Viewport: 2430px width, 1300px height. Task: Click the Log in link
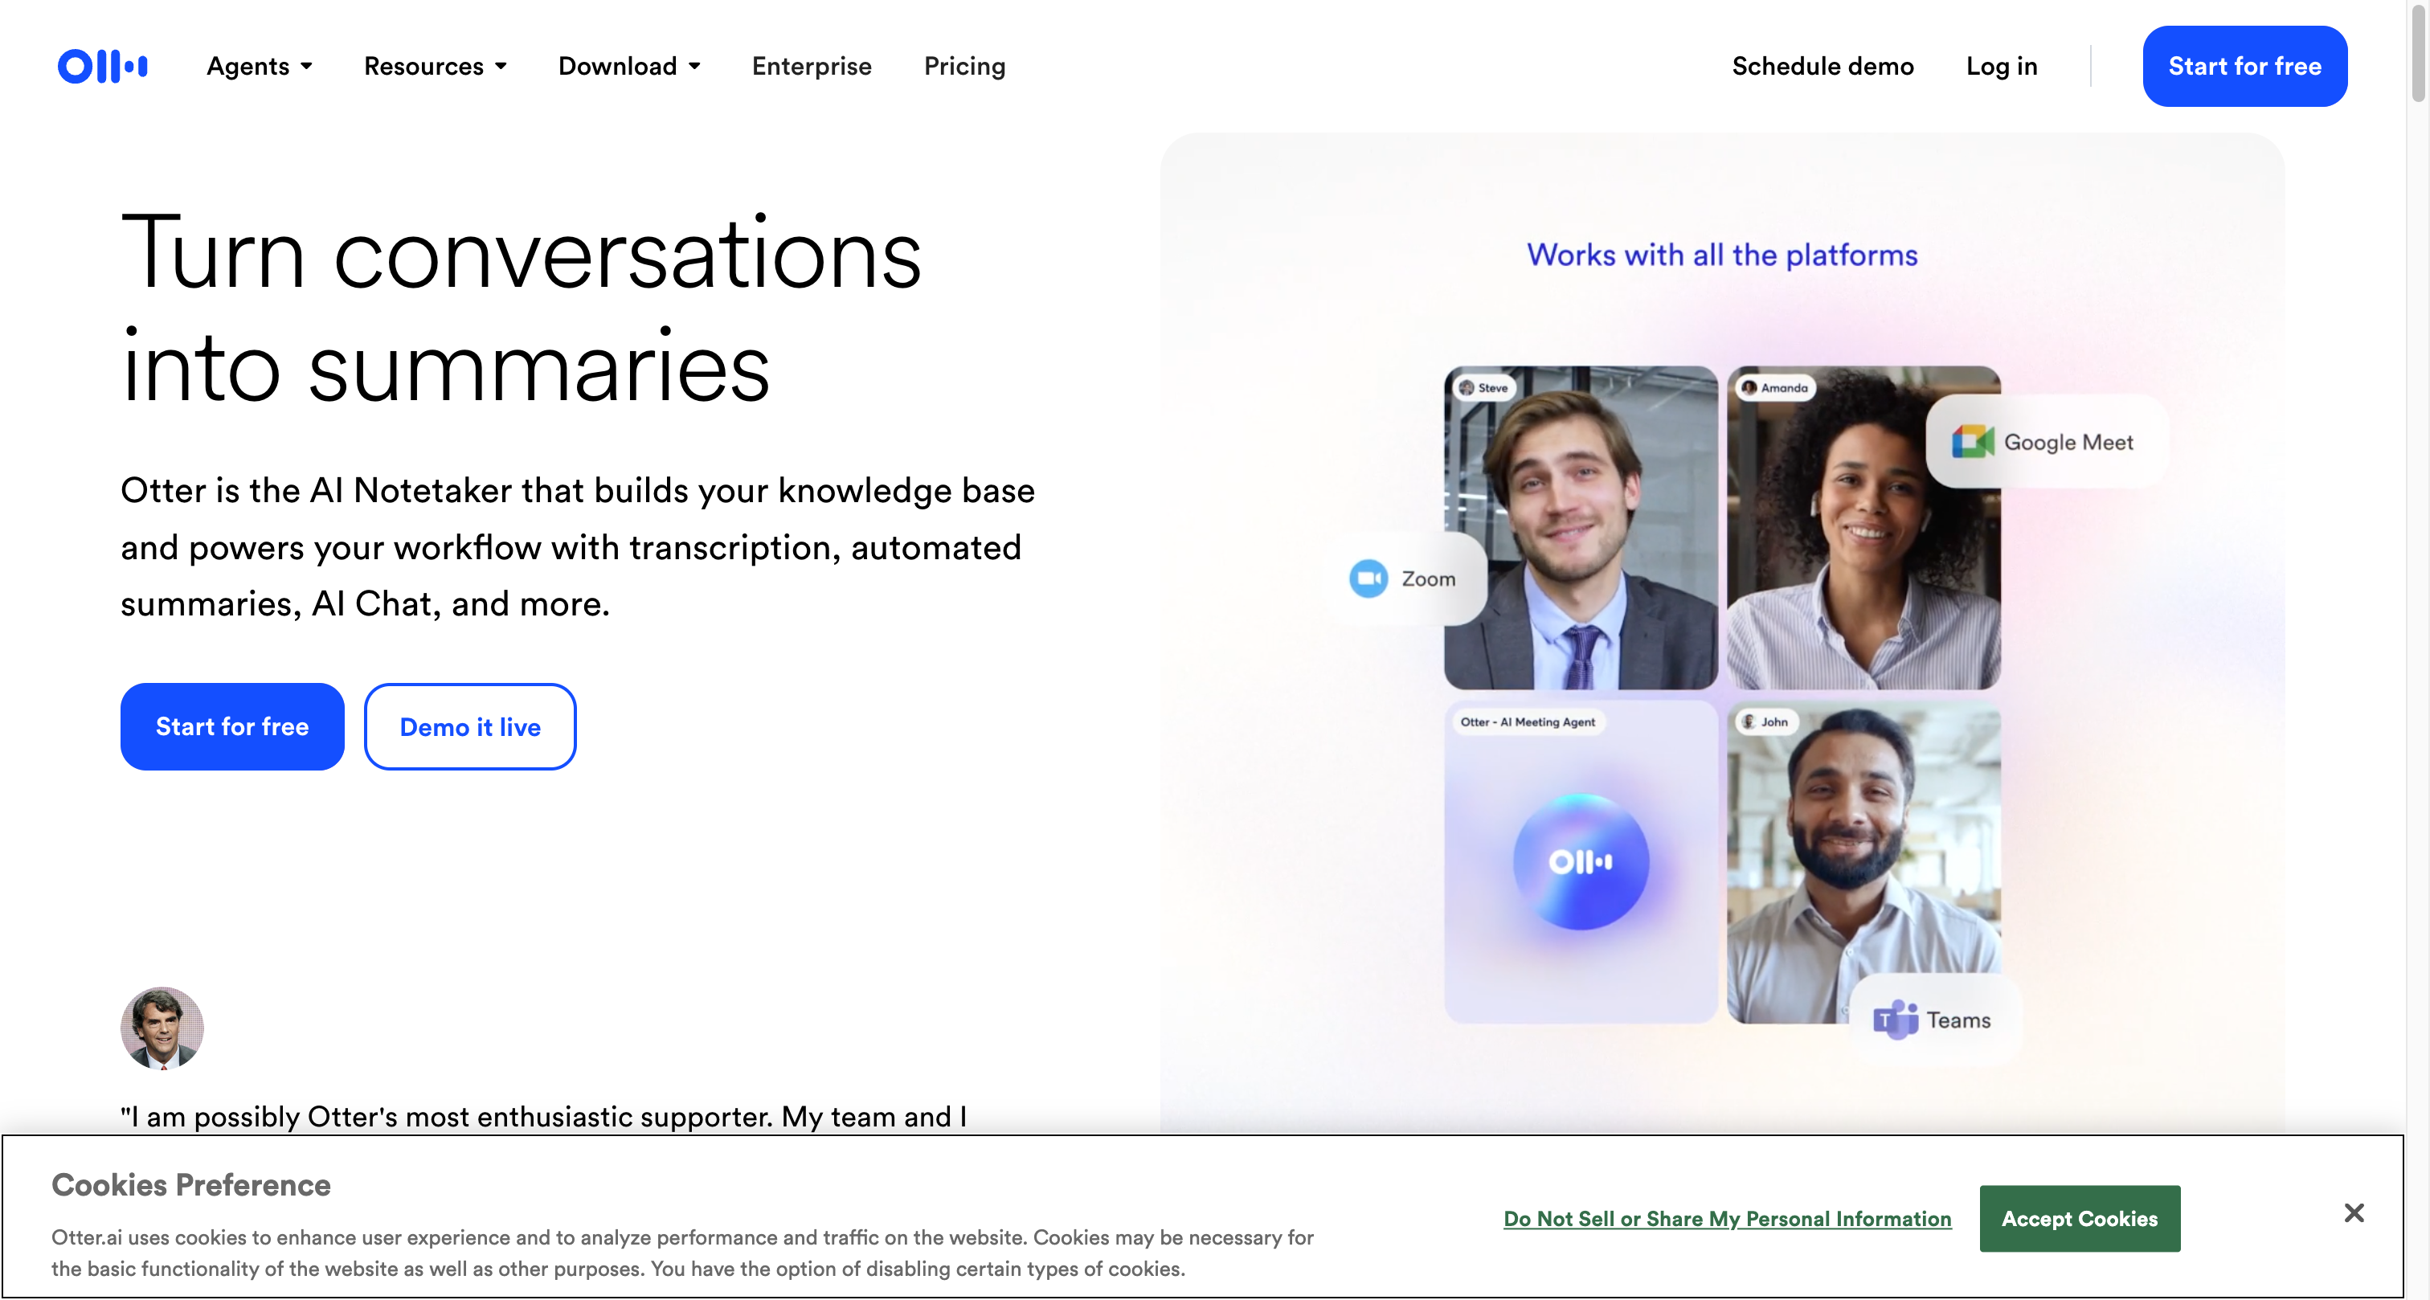coord(2001,66)
